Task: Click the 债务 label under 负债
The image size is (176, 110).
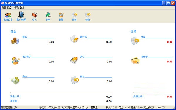Action: 143,37
